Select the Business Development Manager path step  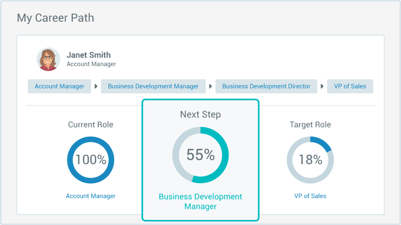[153, 86]
